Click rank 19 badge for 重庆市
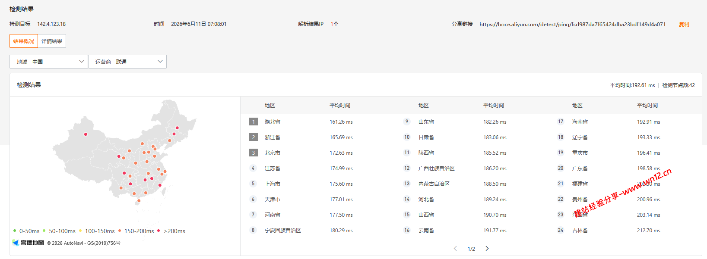This screenshot has width=707, height=259. click(561, 153)
